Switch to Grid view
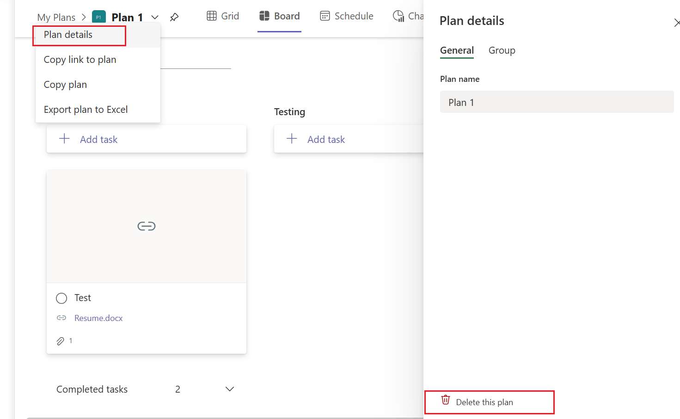Screen dimensions: 680x419 (222, 16)
